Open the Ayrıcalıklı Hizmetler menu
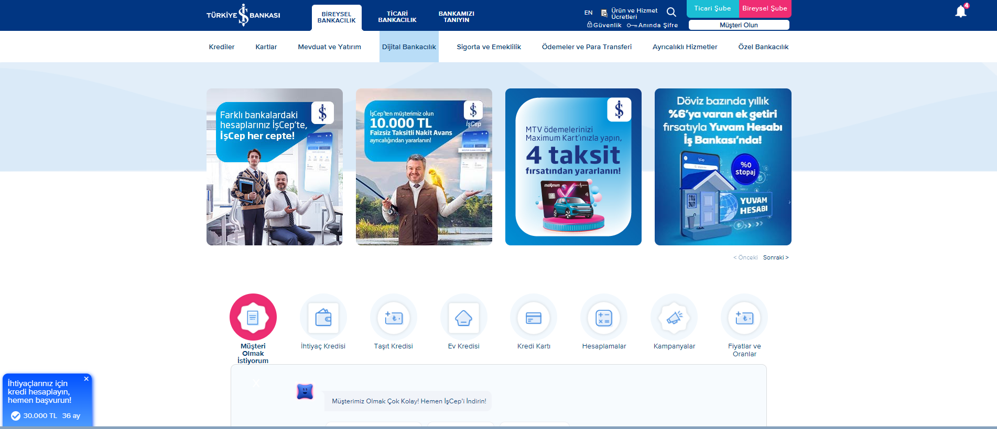 click(685, 47)
